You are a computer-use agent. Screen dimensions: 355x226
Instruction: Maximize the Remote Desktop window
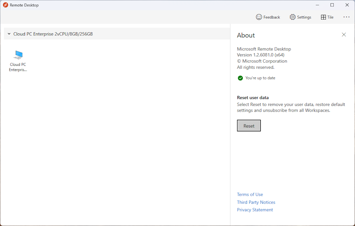(x=332, y=5)
